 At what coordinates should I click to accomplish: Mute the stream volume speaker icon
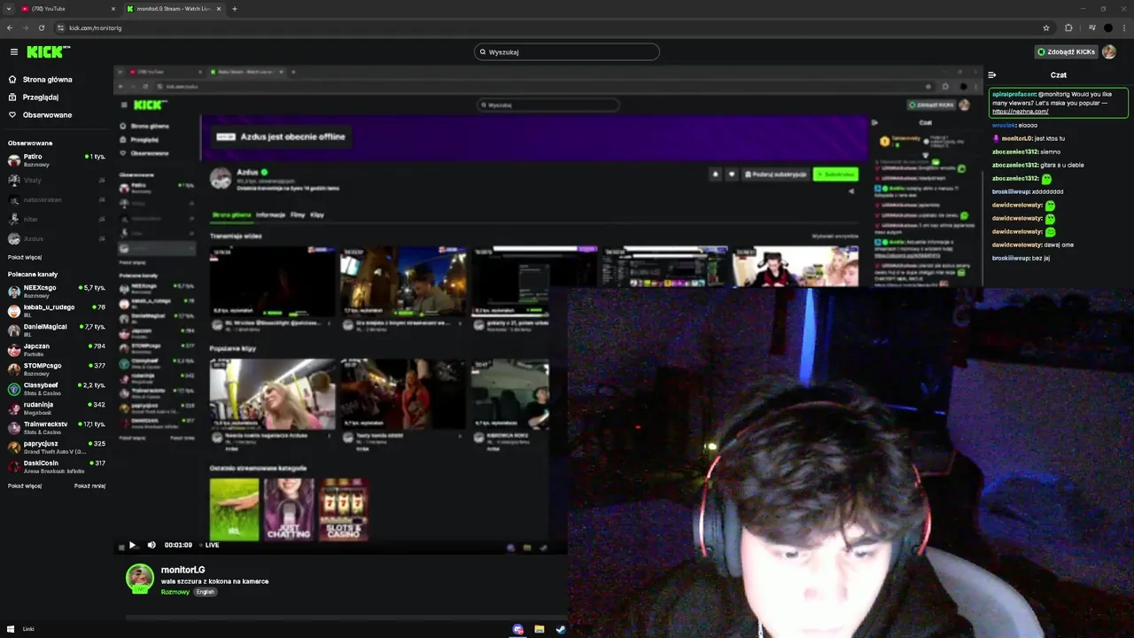pos(151,545)
